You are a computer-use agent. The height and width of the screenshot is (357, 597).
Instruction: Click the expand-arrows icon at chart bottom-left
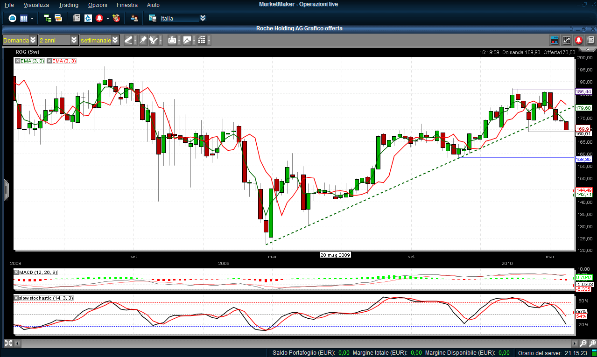[7, 343]
